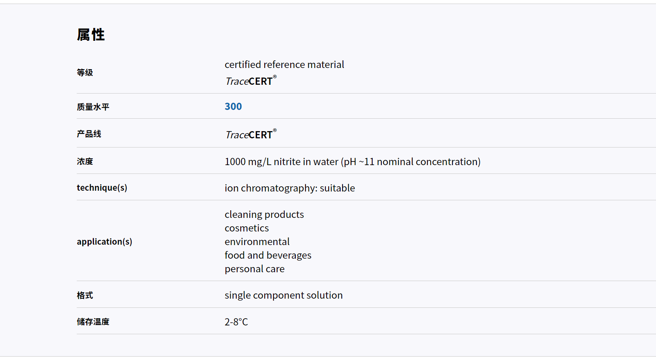Click the TraceCERT logo in the 产品线 row

pos(251,134)
